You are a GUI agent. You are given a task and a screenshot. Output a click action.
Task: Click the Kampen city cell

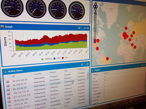[67, 75]
